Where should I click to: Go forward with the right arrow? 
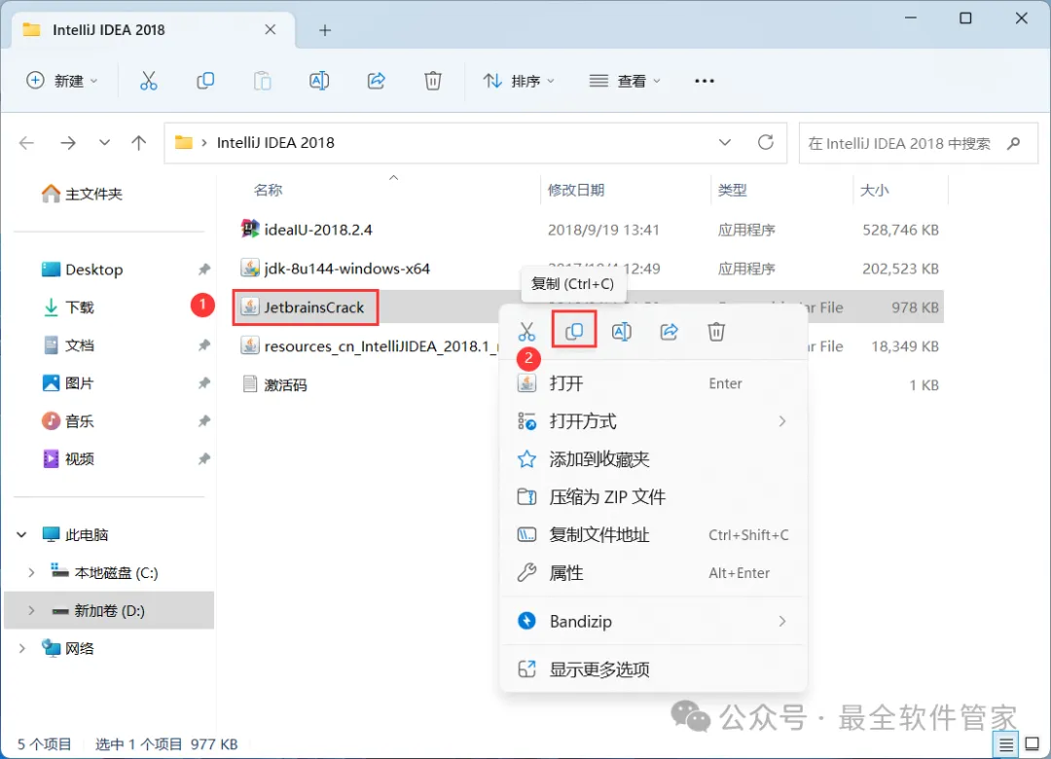pos(68,143)
